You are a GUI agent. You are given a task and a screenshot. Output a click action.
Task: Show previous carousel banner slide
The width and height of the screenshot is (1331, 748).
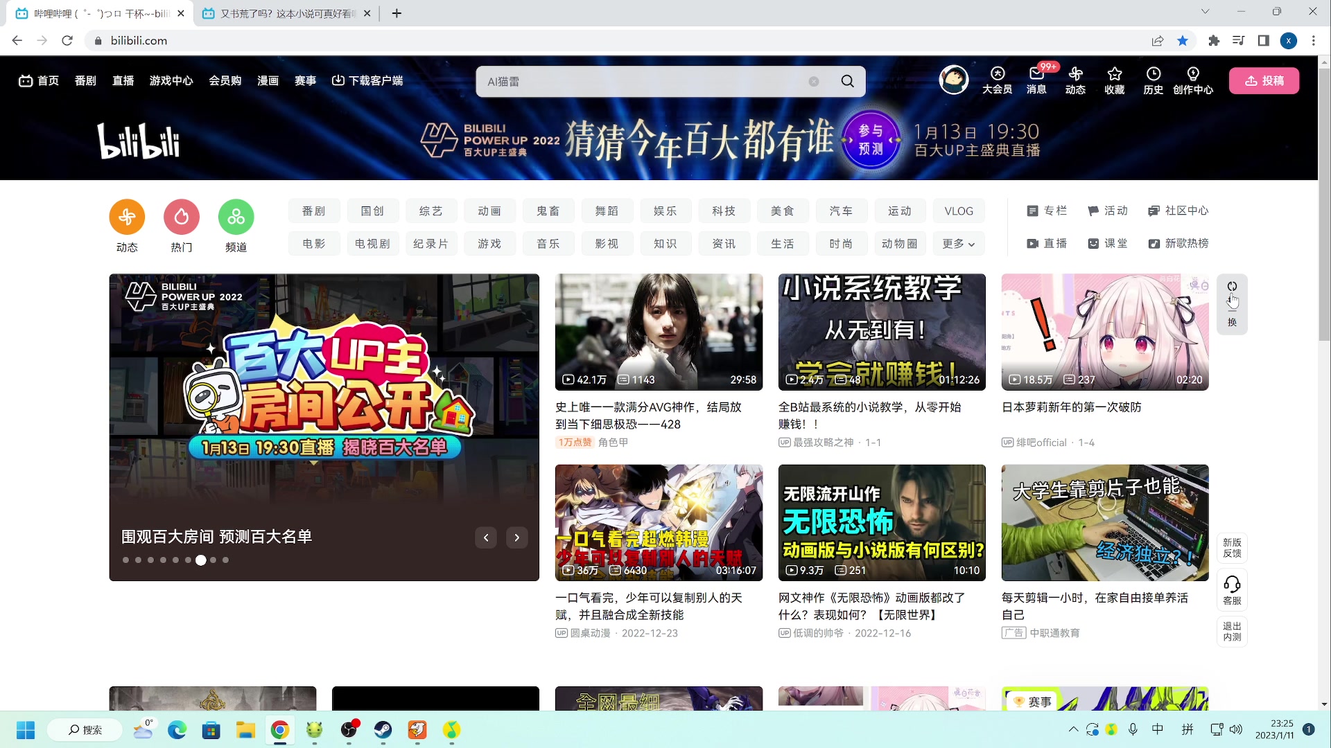[486, 537]
